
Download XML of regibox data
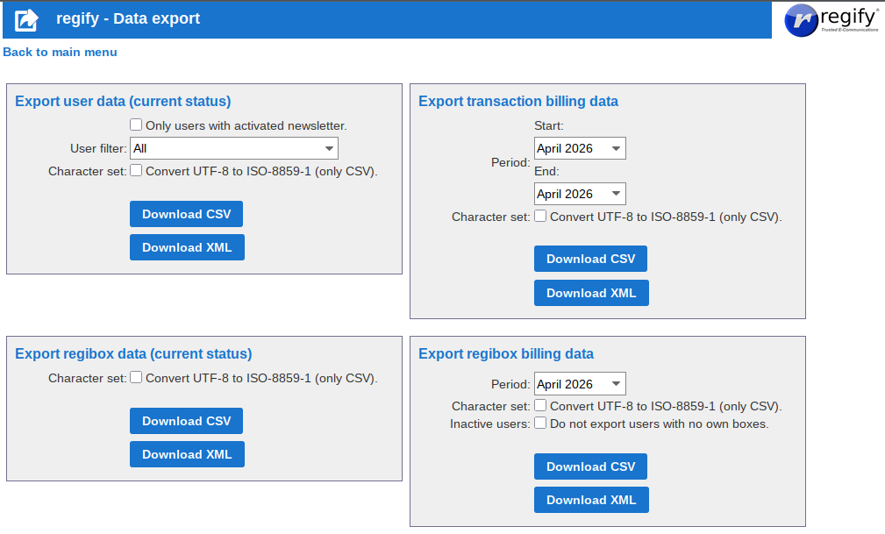click(x=187, y=454)
